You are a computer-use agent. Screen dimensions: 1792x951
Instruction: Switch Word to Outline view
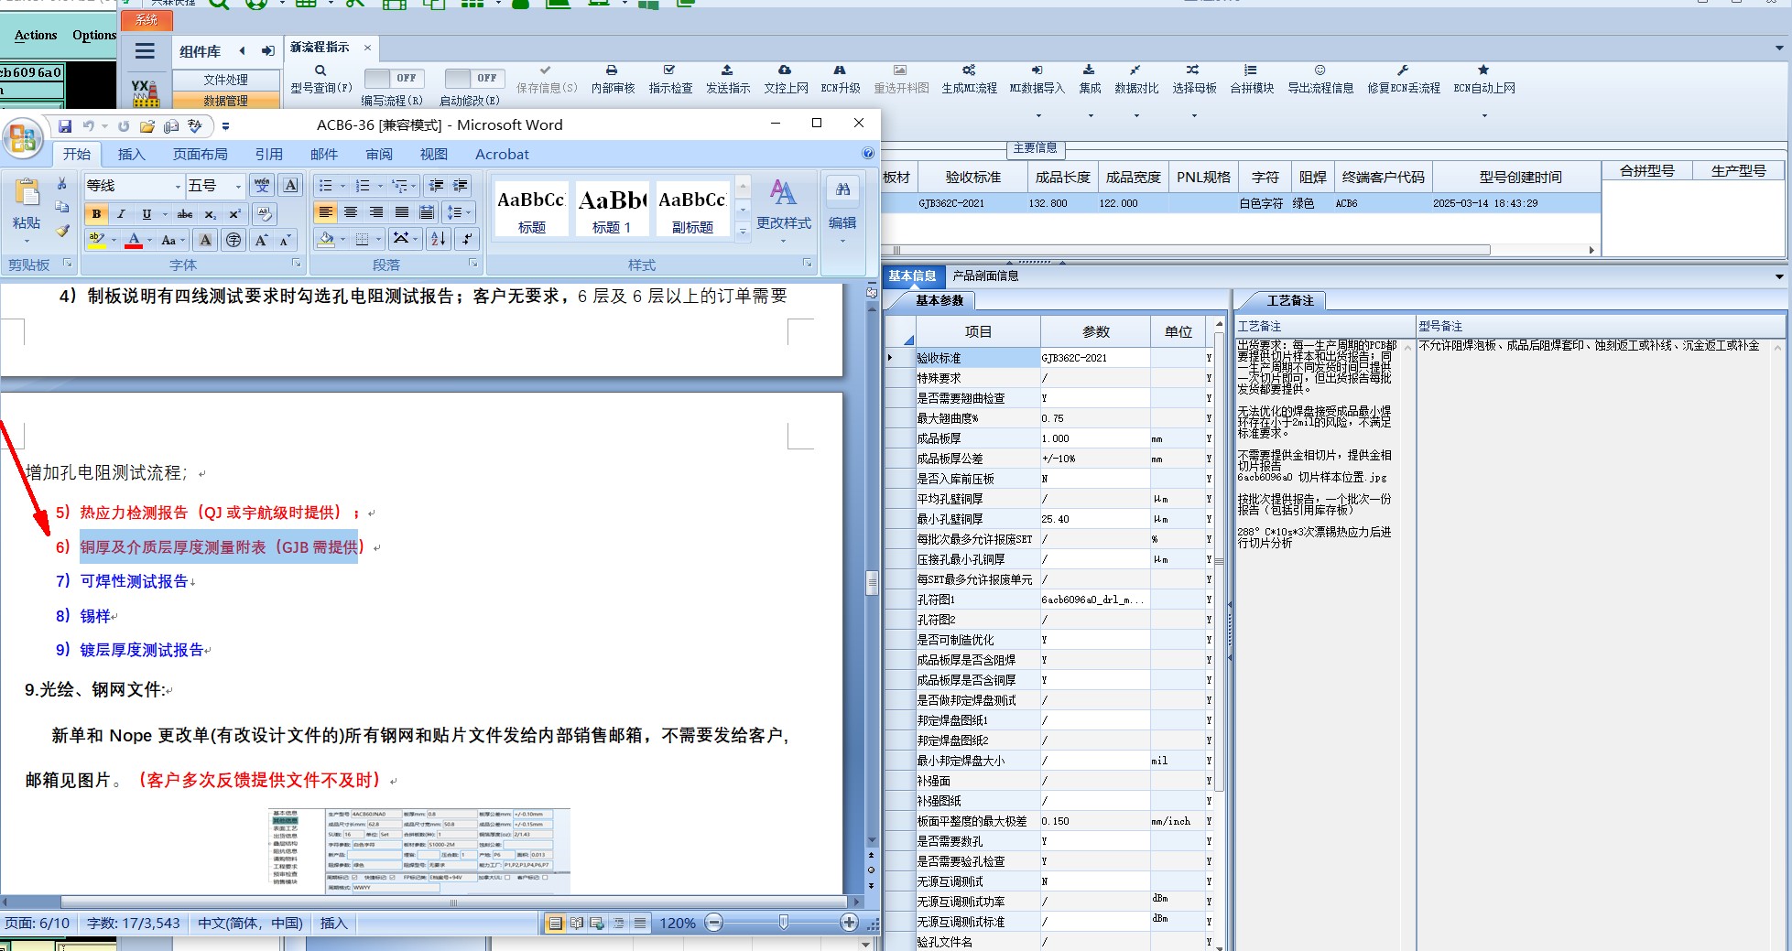[619, 923]
